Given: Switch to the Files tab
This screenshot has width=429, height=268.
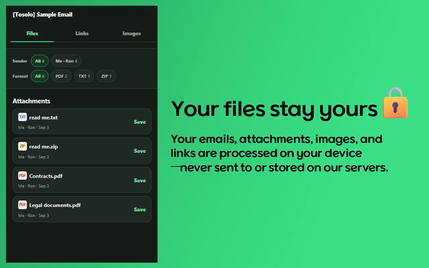Looking at the screenshot, I should tap(32, 33).
